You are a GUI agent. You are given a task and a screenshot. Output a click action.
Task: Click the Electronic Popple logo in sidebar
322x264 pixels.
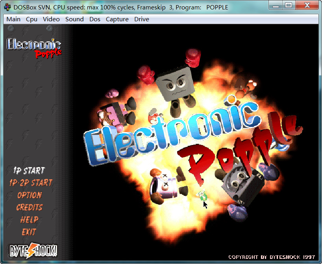click(34, 48)
